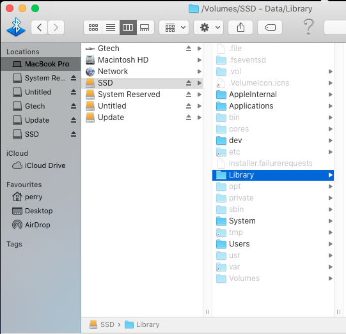The height and width of the screenshot is (334, 346).
Task: Select .VolumeIcon.icns alias file
Action: pos(273,83)
